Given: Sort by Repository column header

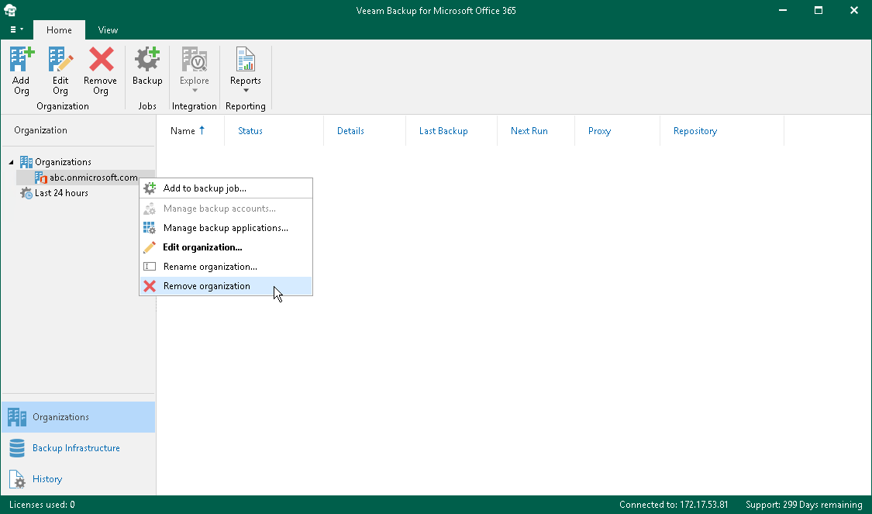Looking at the screenshot, I should [x=694, y=131].
